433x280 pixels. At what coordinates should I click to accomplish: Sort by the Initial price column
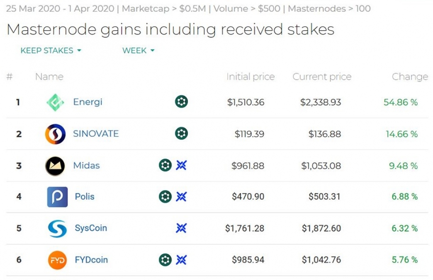coord(250,77)
